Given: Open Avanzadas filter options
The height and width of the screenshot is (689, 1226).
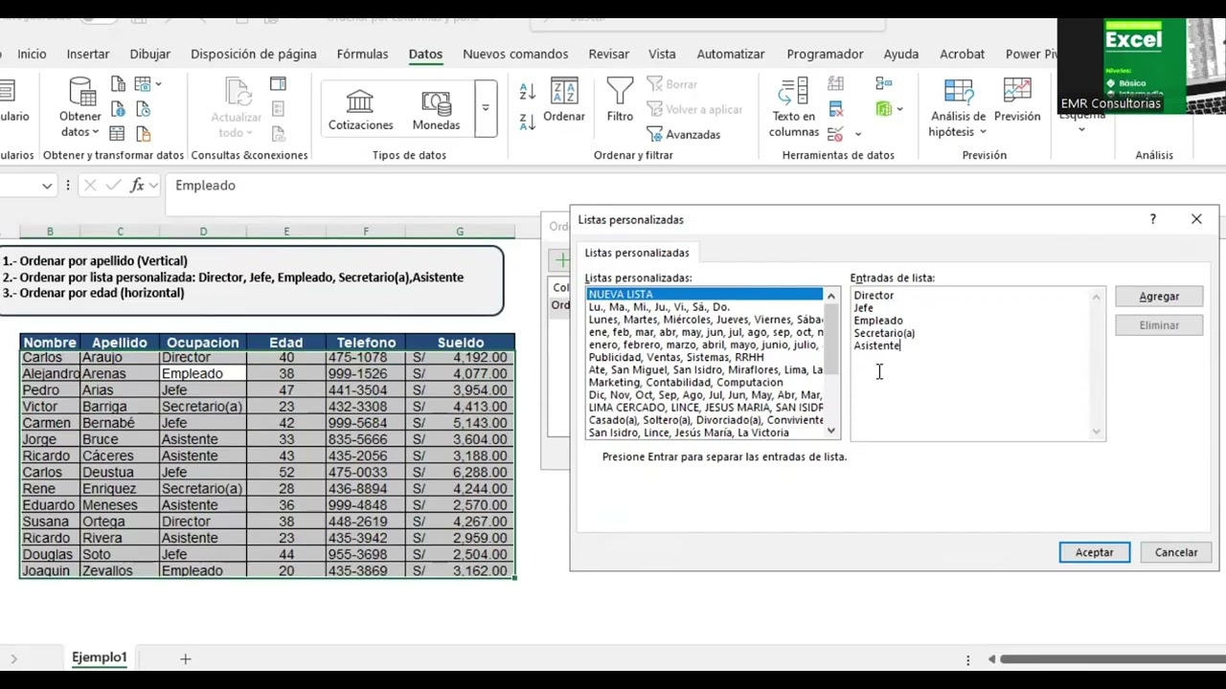Looking at the screenshot, I should tap(684, 135).
